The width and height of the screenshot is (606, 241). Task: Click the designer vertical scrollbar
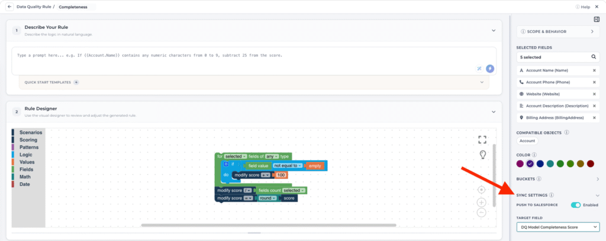click(494, 175)
